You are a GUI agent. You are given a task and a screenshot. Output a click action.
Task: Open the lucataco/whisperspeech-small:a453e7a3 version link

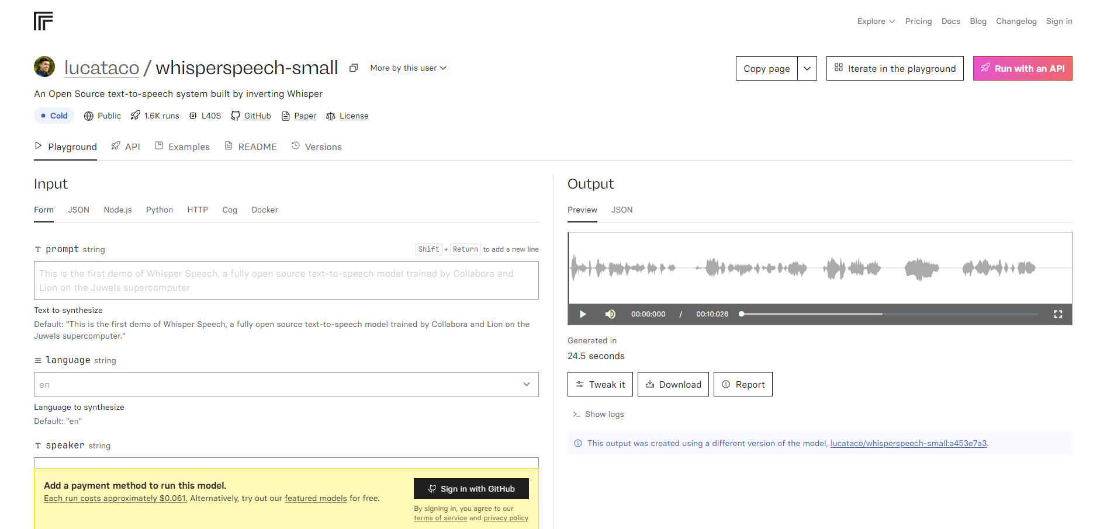[x=908, y=443]
